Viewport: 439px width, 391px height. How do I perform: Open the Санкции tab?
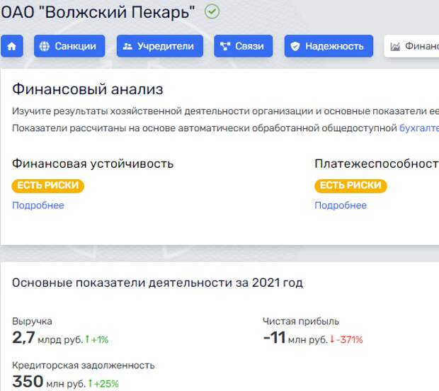click(x=69, y=46)
